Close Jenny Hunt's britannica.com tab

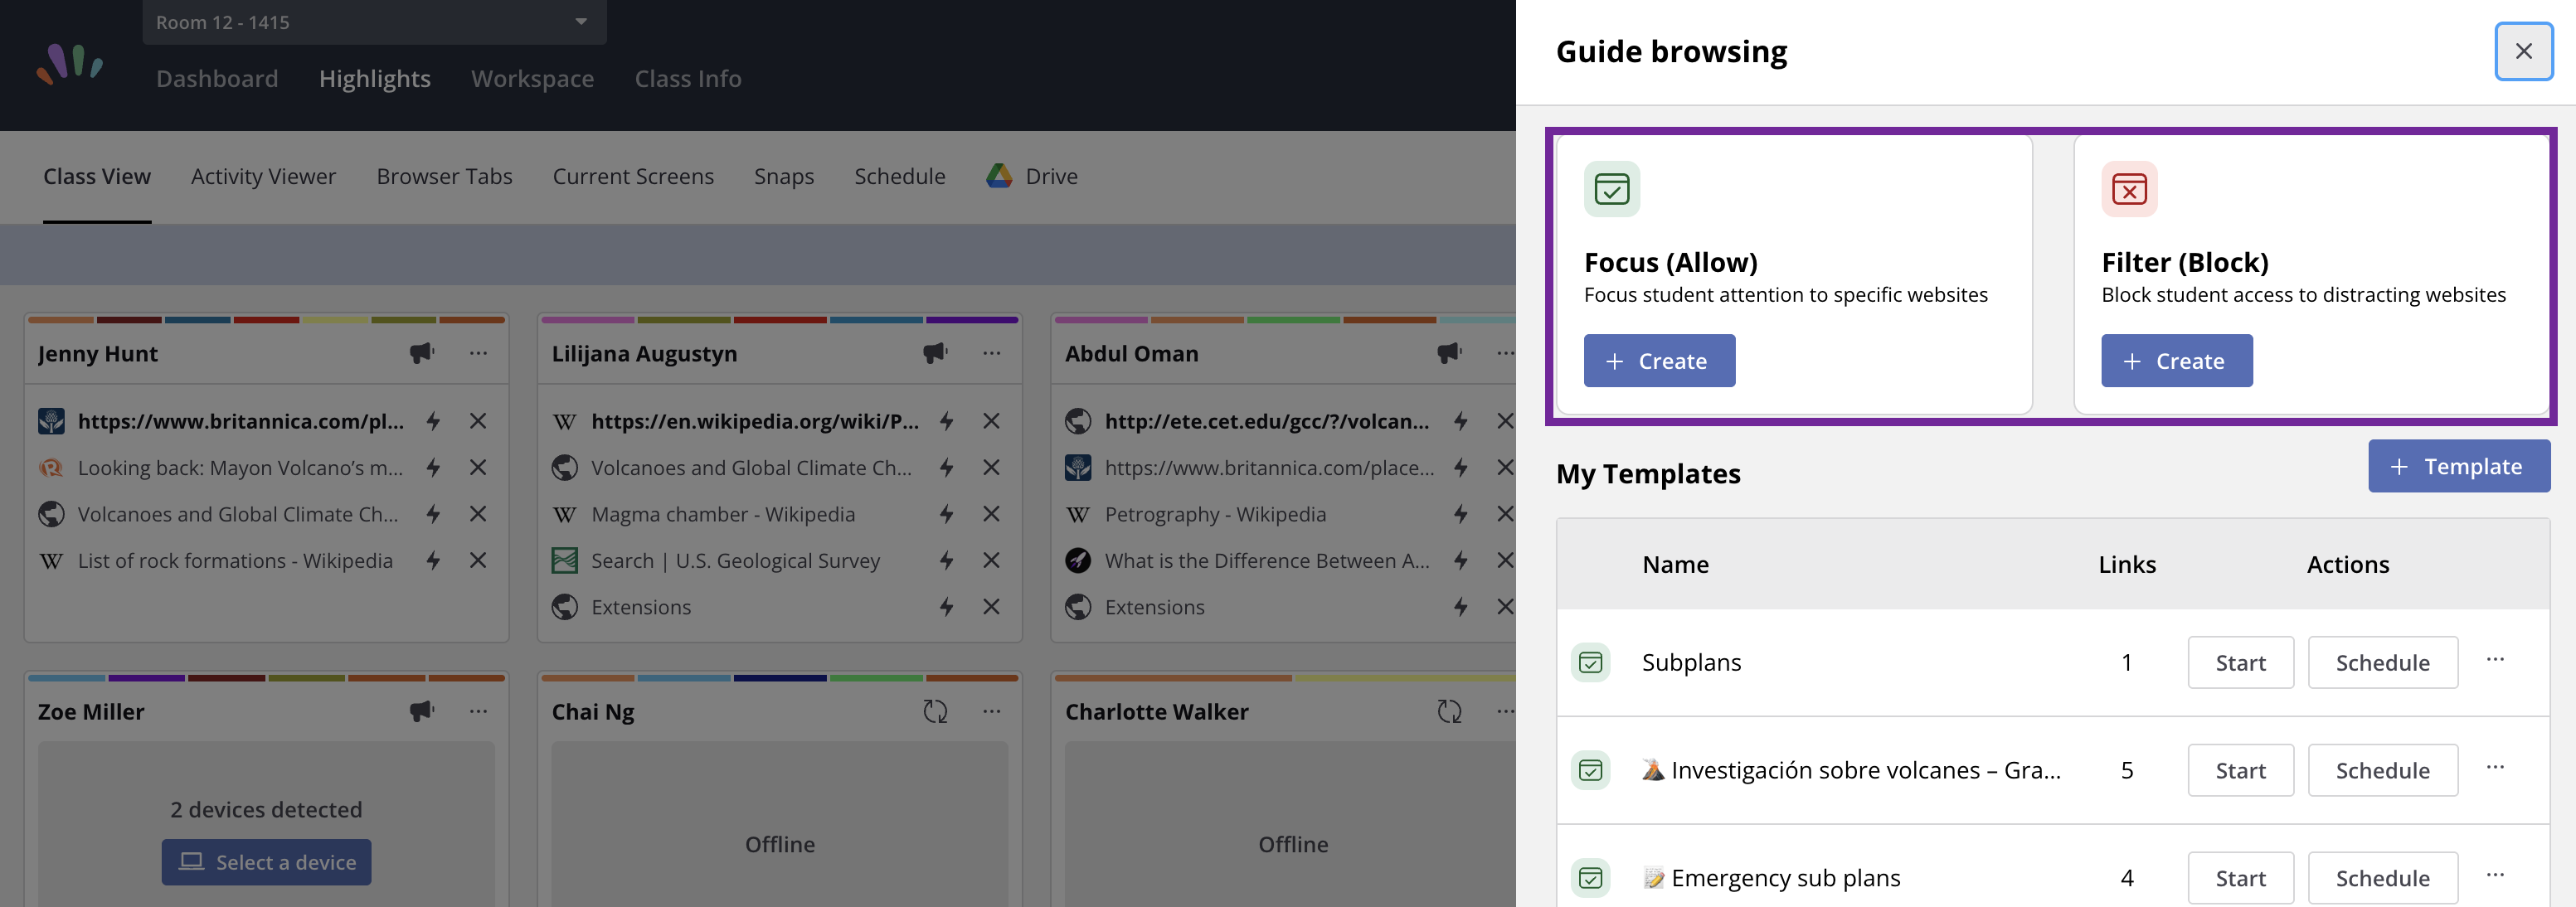coord(478,421)
